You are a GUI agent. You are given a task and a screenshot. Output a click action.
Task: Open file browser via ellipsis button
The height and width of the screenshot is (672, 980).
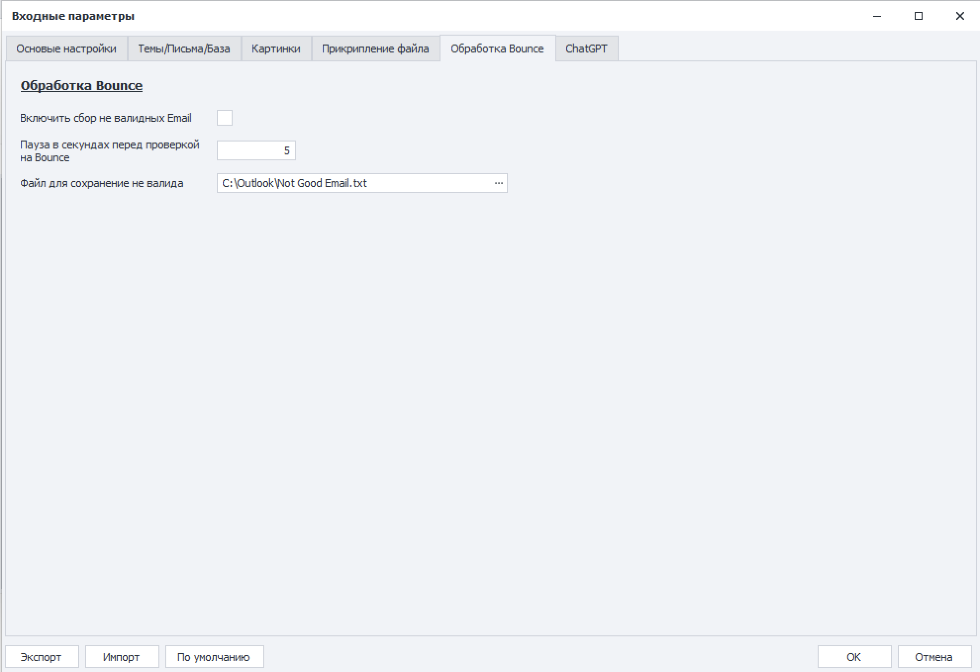click(x=498, y=183)
